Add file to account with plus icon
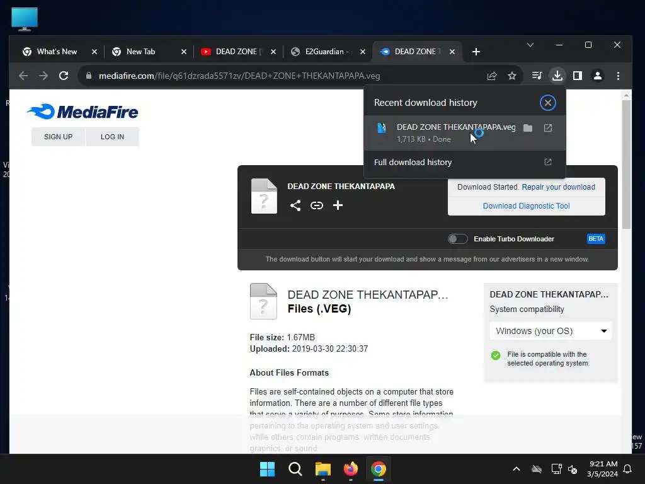 coord(338,205)
